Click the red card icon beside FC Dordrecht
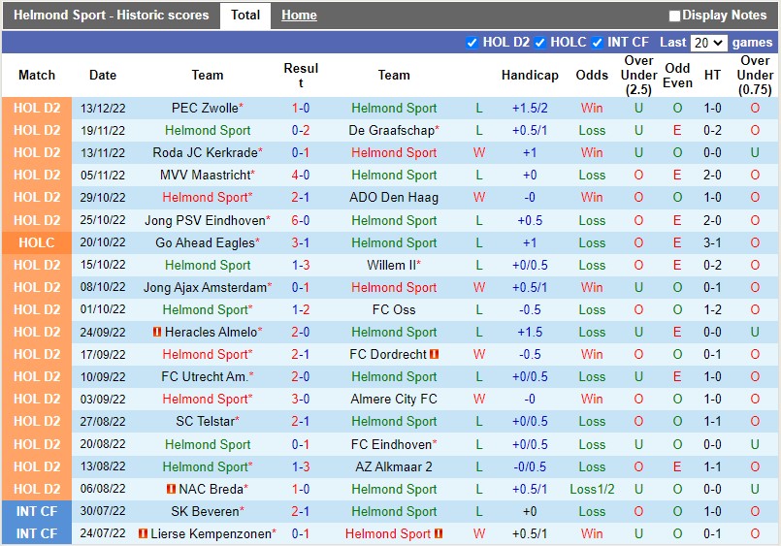Image resolution: width=781 pixels, height=546 pixels. pos(435,354)
